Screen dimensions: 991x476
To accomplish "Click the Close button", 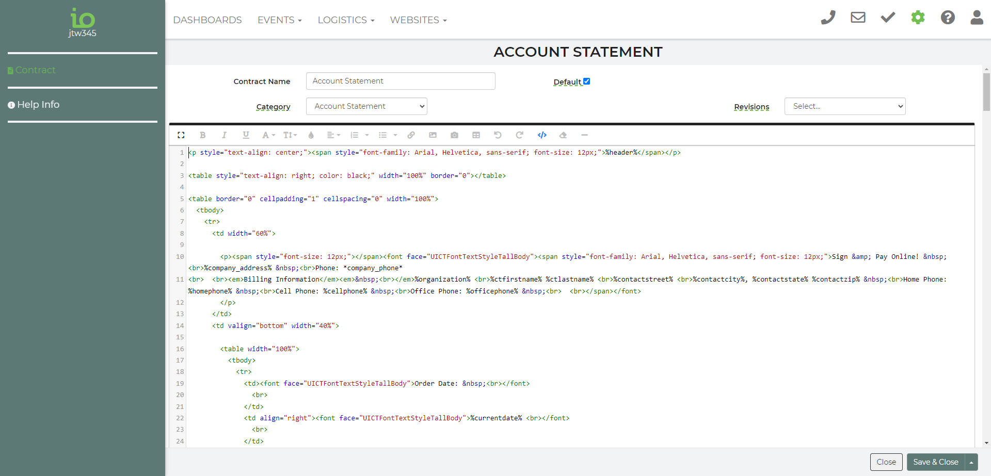I will click(x=886, y=462).
